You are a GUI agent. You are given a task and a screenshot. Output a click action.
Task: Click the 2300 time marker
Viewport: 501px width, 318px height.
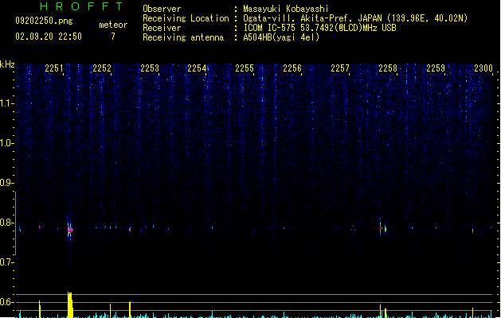pos(483,68)
